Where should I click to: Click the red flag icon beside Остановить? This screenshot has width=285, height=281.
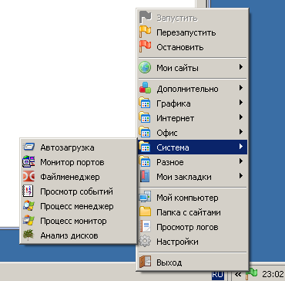click(145, 47)
